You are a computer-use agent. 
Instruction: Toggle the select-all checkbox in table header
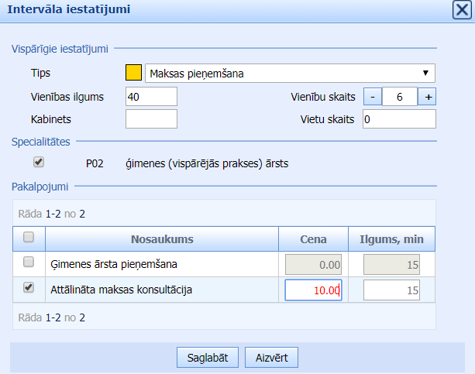click(29, 238)
